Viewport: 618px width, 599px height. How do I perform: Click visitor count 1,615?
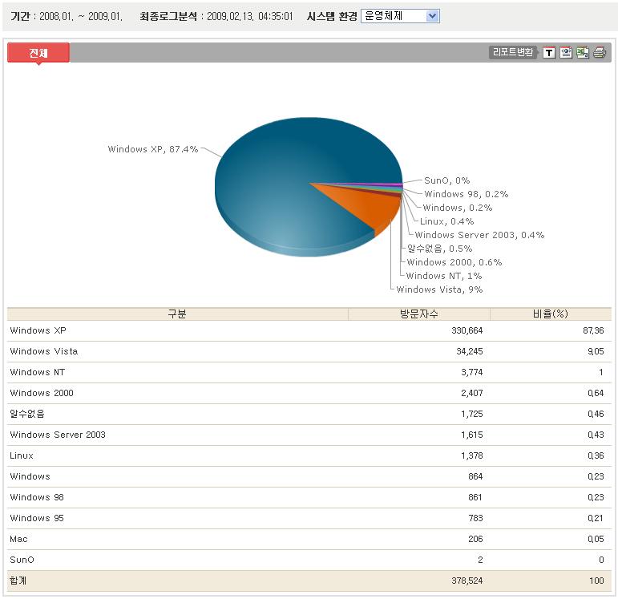pyautogui.click(x=472, y=435)
